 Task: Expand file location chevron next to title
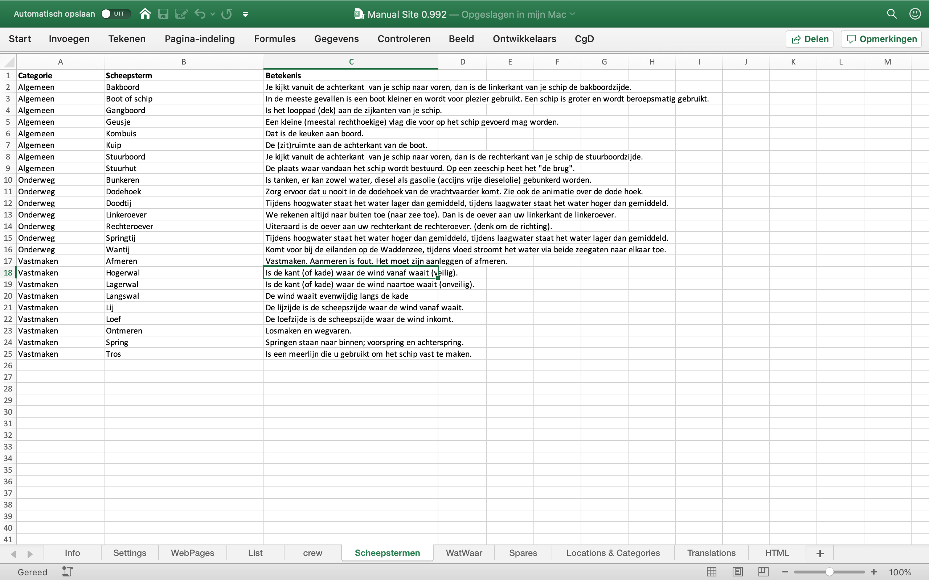point(572,14)
